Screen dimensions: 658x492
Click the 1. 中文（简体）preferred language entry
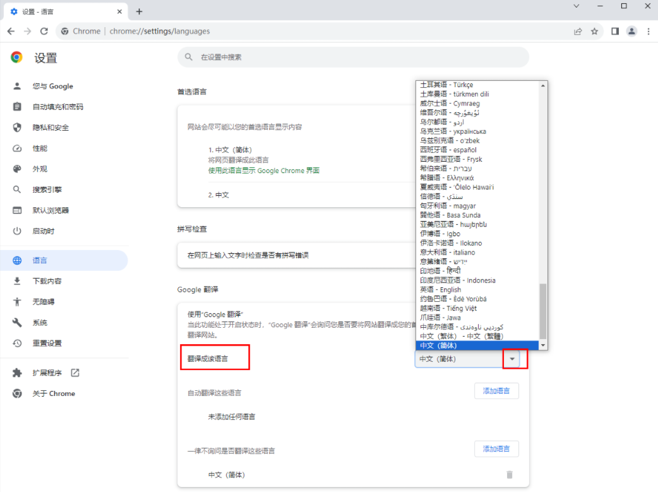pos(230,150)
